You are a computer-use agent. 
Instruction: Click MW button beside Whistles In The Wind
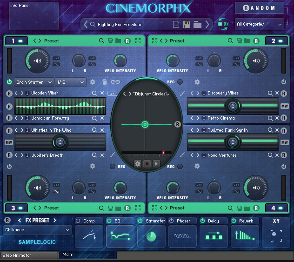tap(9, 142)
